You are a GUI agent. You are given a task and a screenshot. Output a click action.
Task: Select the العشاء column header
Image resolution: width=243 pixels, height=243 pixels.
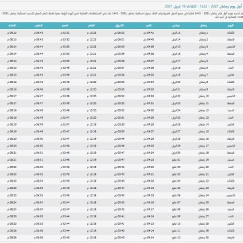(11, 26)
